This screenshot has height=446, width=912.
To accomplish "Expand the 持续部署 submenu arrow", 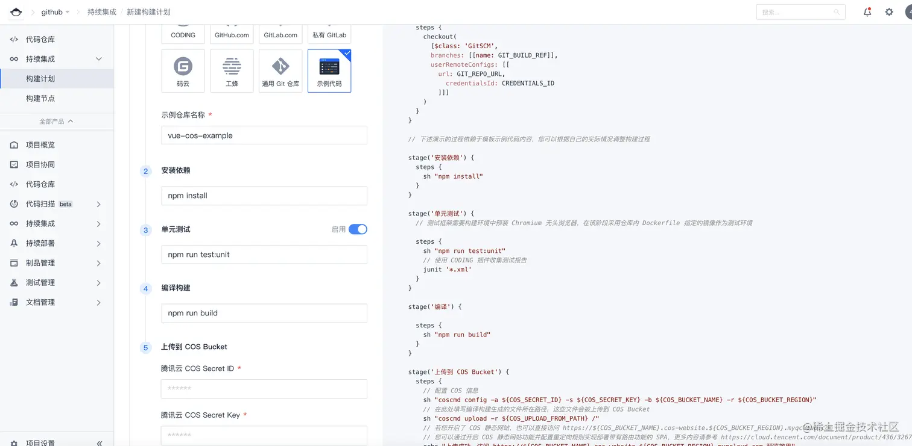I will (x=99, y=243).
